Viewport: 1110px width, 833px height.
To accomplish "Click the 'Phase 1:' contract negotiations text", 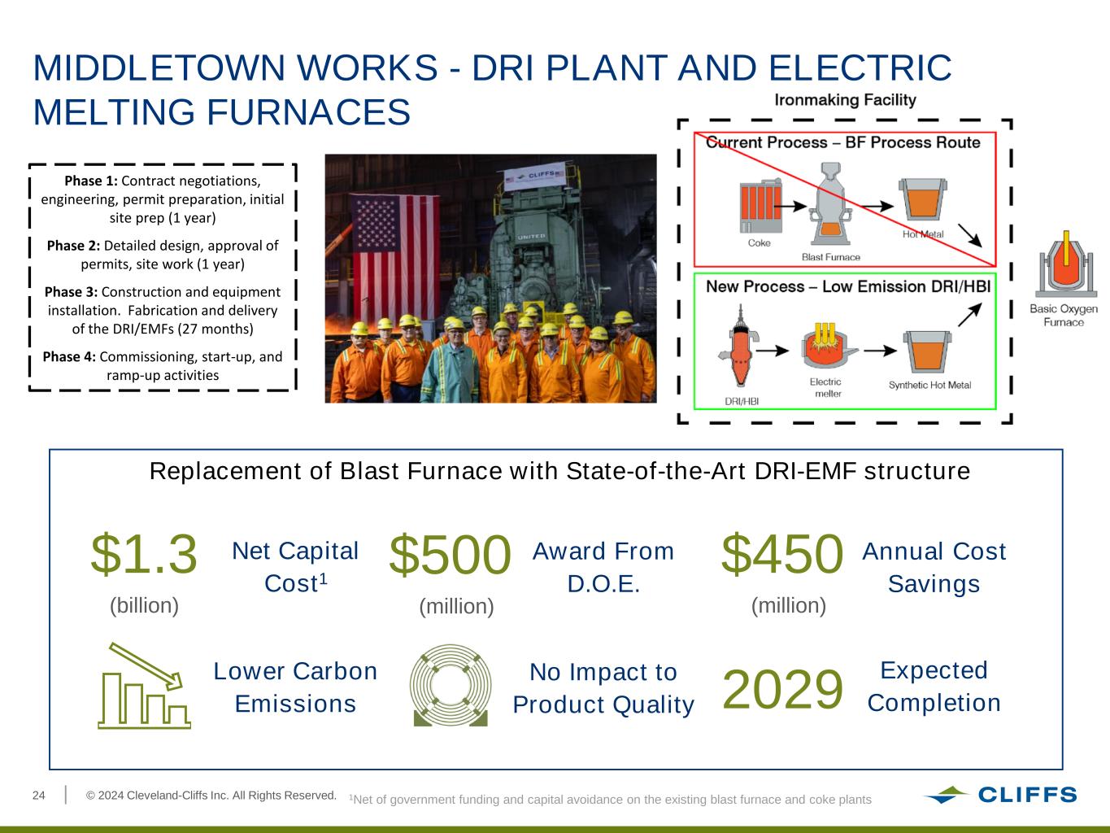I will tap(163, 198).
